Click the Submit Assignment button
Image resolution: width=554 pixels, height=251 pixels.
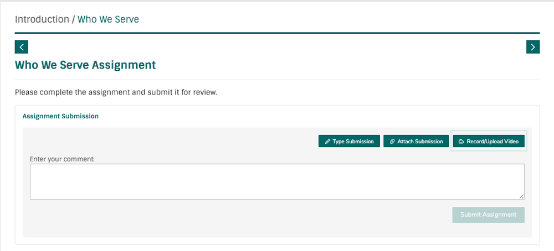tap(488, 215)
